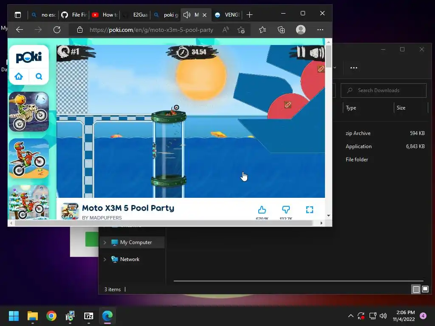
Task: Open the Poki search icon
Action: 39,76
